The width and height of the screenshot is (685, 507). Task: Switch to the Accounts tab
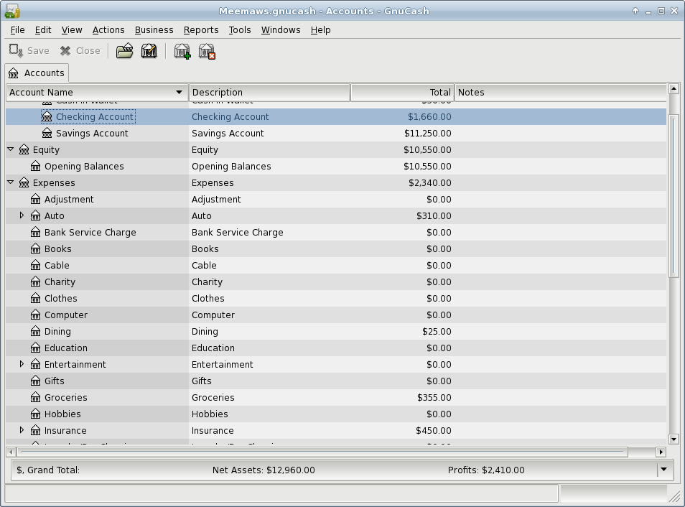37,73
